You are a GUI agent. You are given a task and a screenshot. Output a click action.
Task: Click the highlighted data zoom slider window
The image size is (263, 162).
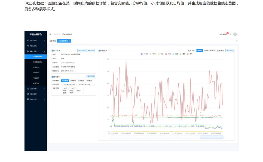click(x=212, y=137)
